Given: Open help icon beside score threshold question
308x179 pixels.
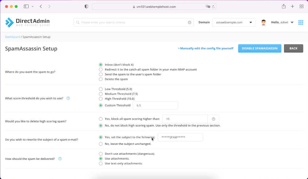Looking at the screenshot, I should click(68, 98).
